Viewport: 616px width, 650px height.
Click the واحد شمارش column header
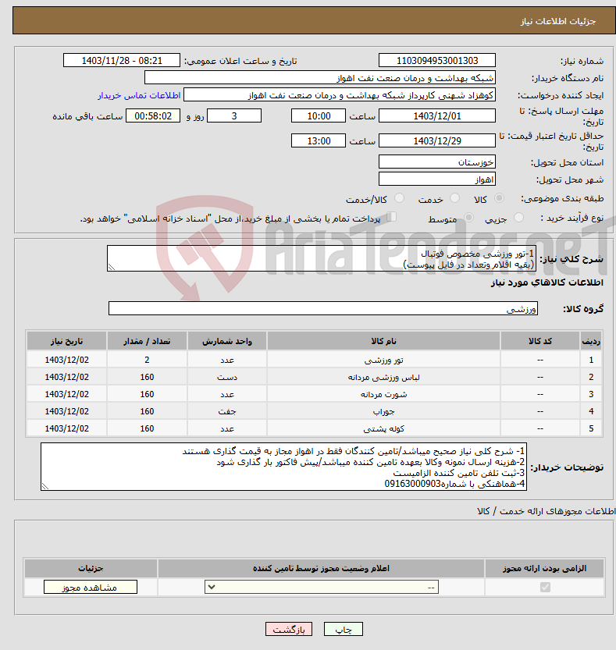click(227, 341)
